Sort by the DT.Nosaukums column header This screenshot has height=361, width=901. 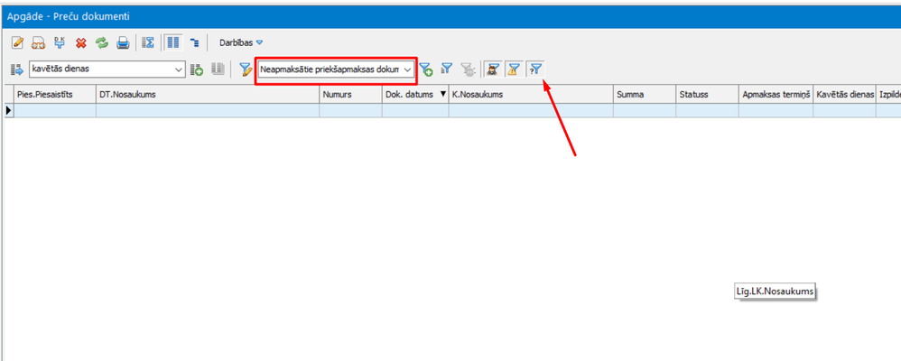(208, 94)
